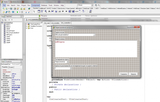
Task: Click the green Run button in toolbar
Action: pos(17,12)
